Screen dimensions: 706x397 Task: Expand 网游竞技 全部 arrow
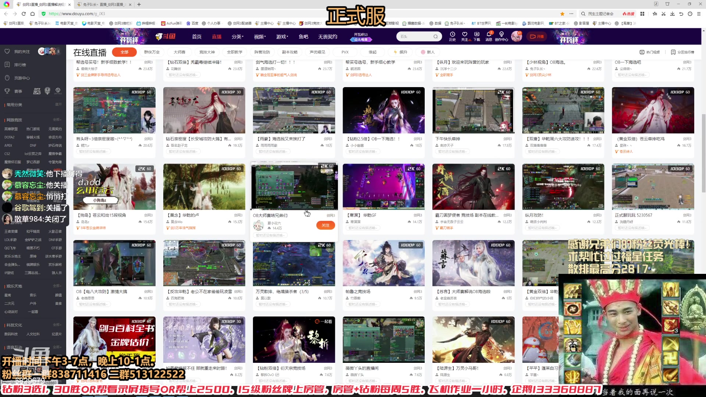57,120
